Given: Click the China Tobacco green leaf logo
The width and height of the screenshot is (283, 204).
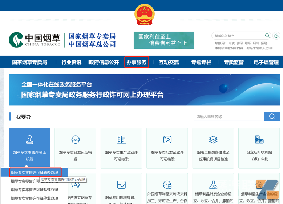Looking at the screenshot, I should 16,40.
